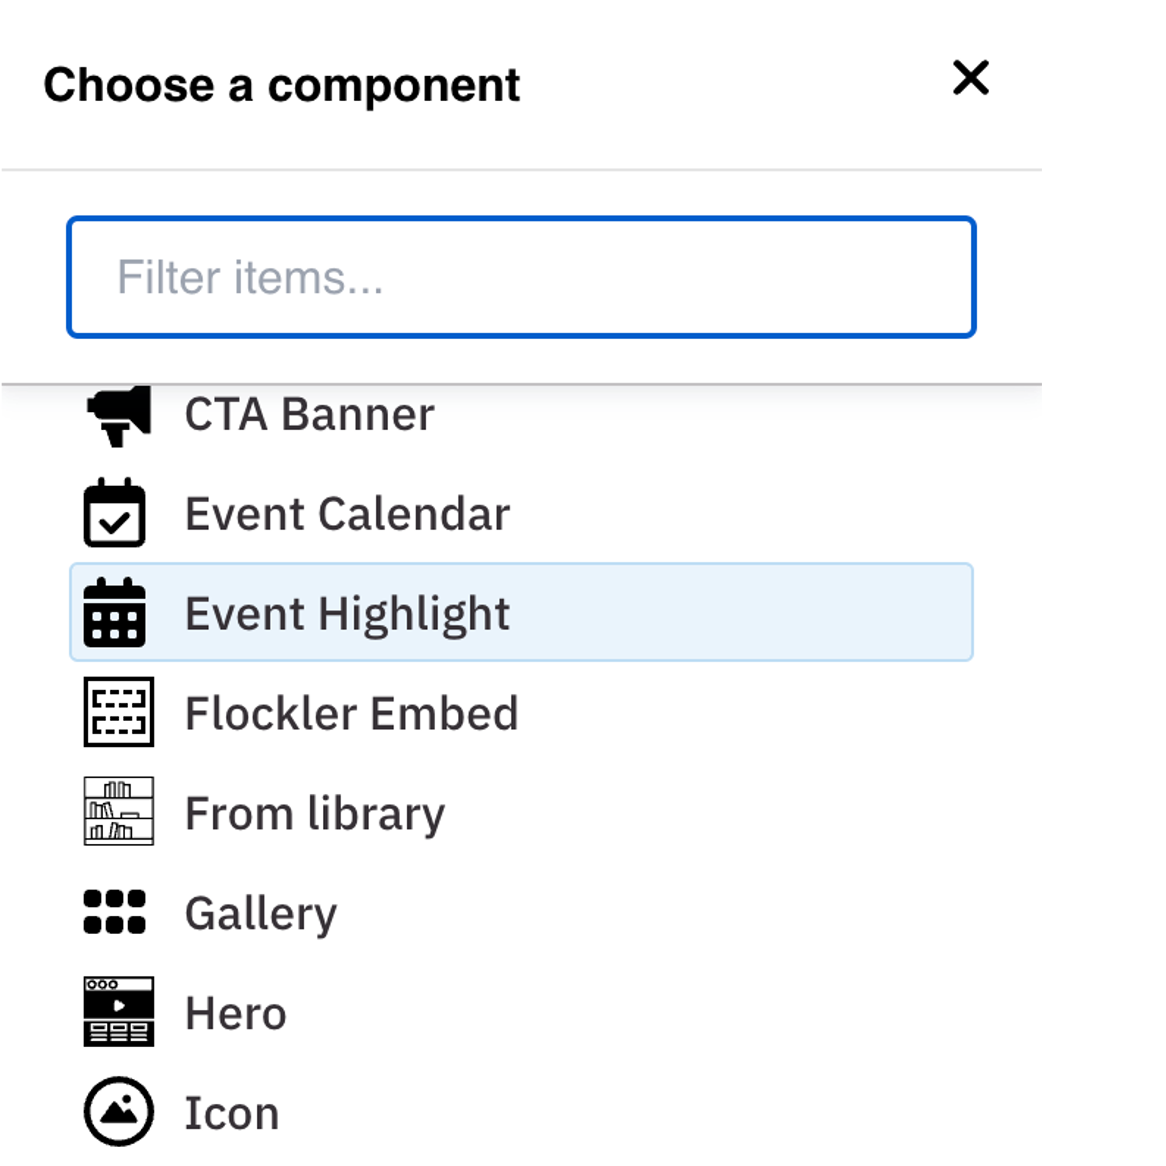Click the Choose a component heading

282,85
